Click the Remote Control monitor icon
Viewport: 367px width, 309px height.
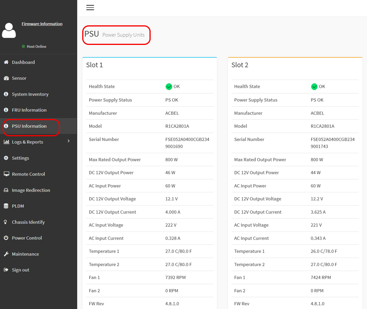(x=6, y=174)
